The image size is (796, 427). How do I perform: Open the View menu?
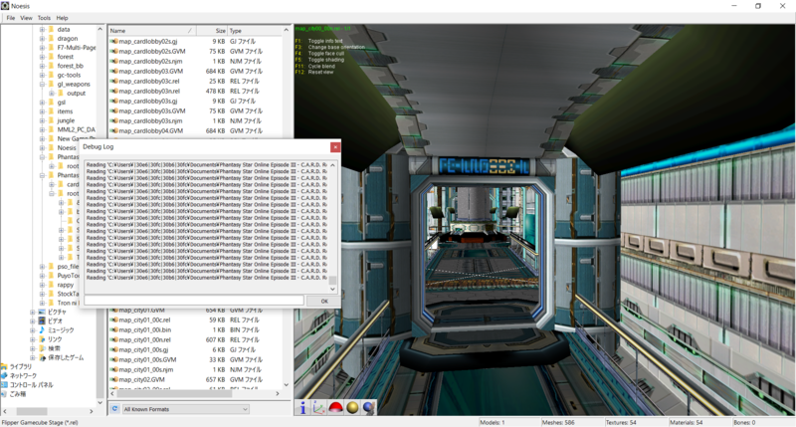tap(26, 18)
